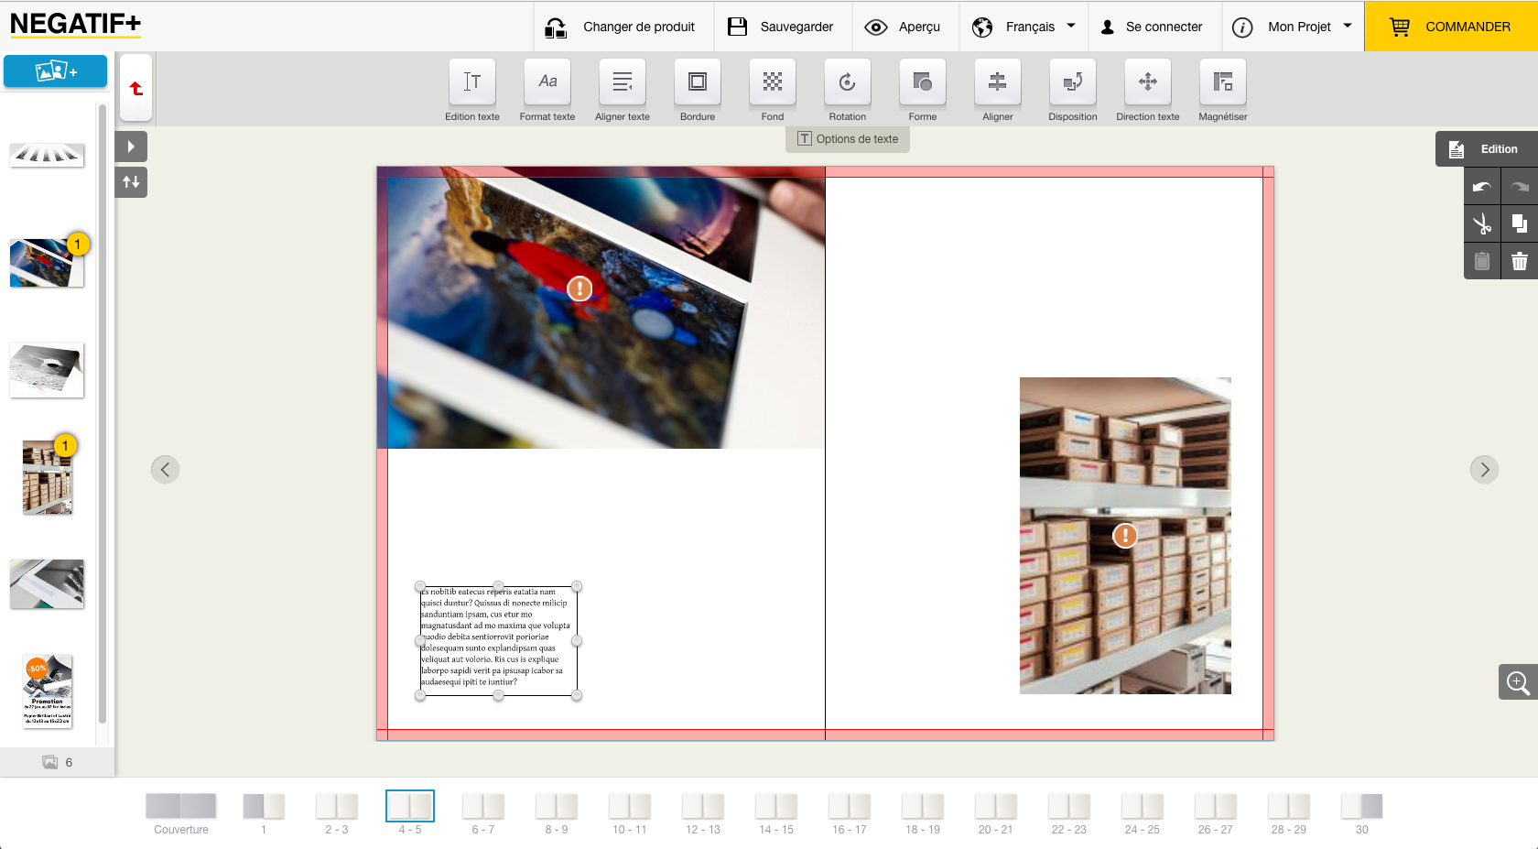The height and width of the screenshot is (849, 1538).
Task: Select the blurry print photo in sidebar
Action: tap(47, 263)
